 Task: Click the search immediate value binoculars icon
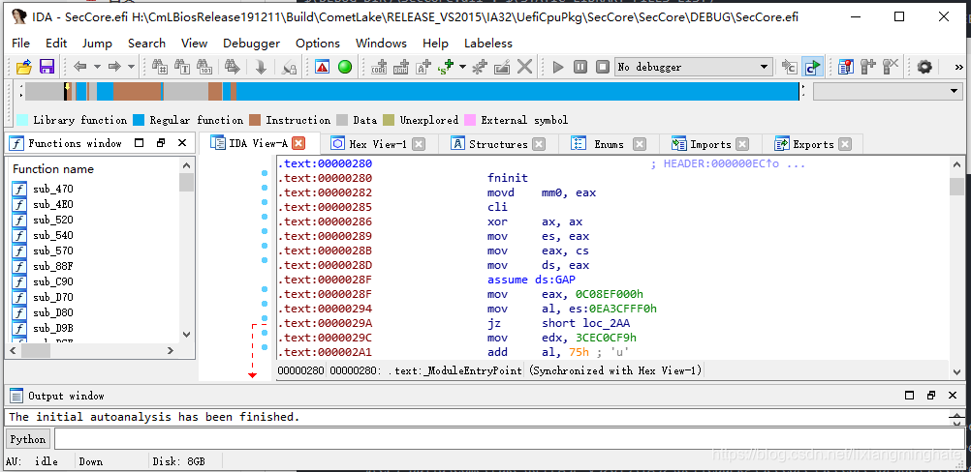pos(159,67)
